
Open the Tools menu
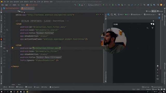pos(39,2)
